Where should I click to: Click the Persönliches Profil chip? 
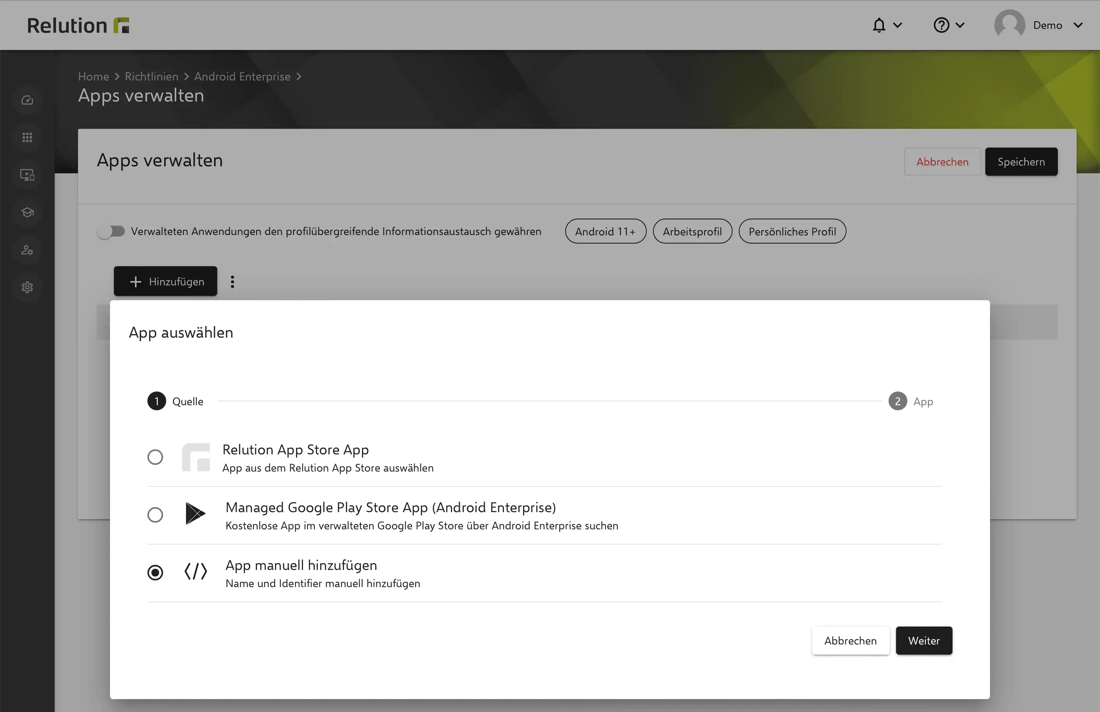[x=792, y=231]
